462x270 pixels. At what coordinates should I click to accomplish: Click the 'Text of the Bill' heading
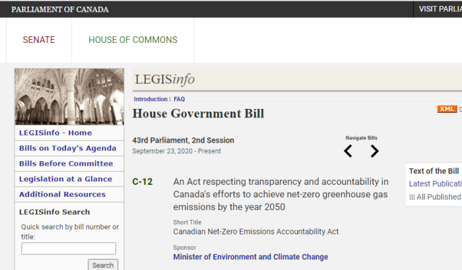[x=434, y=171]
